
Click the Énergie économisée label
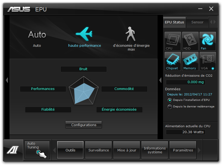(119, 110)
